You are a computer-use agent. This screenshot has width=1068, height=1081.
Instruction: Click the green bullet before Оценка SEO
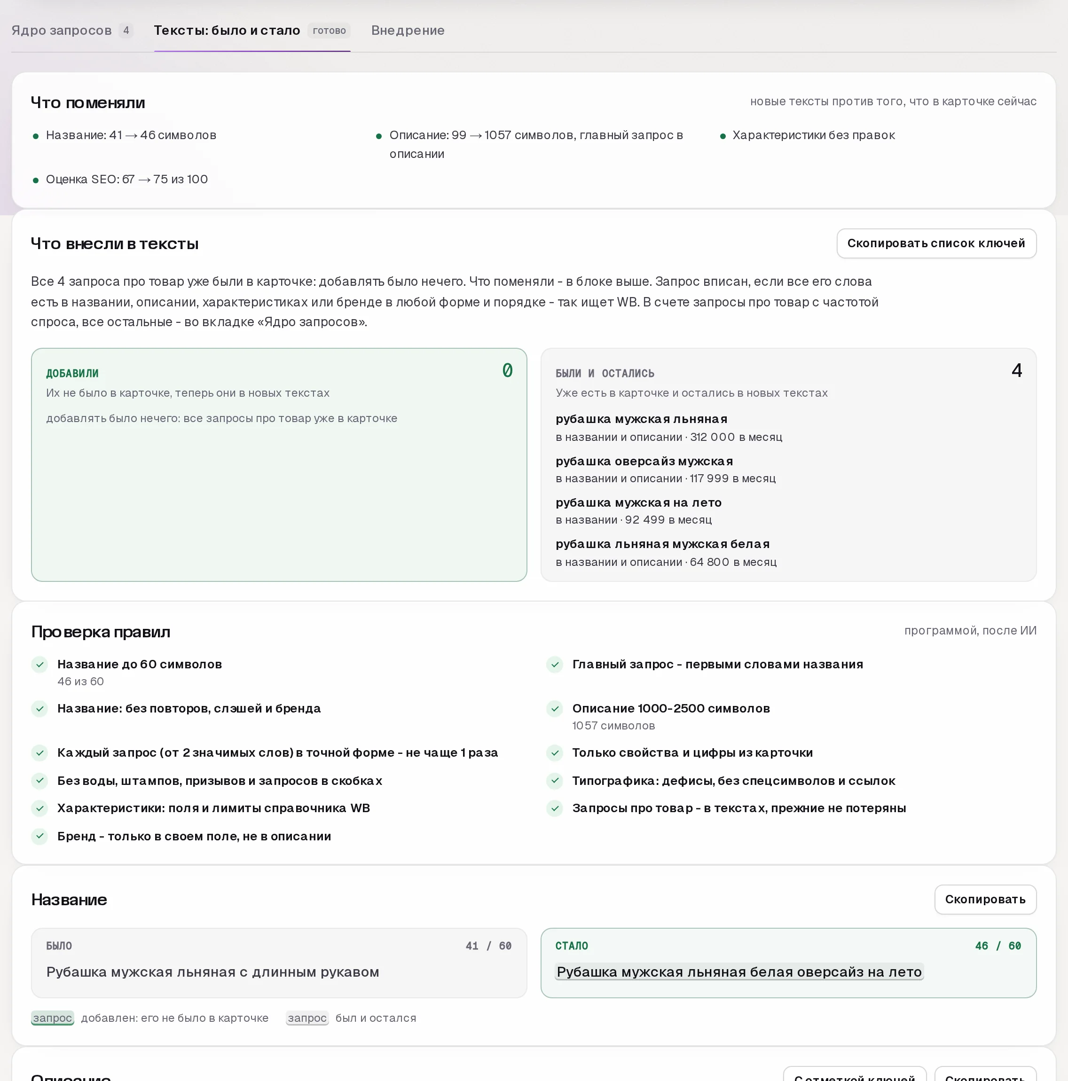coord(36,180)
